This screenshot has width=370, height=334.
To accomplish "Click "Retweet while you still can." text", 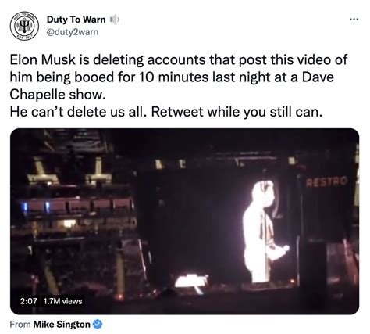I will click(x=237, y=112).
